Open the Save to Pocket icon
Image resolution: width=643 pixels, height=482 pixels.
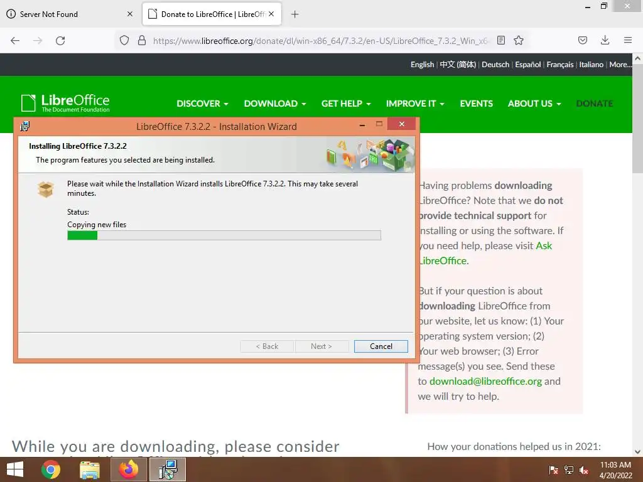tap(582, 40)
